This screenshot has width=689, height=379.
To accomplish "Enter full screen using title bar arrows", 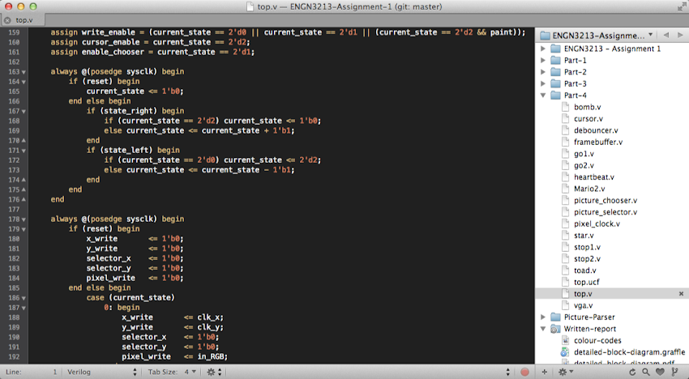I will point(681,6).
